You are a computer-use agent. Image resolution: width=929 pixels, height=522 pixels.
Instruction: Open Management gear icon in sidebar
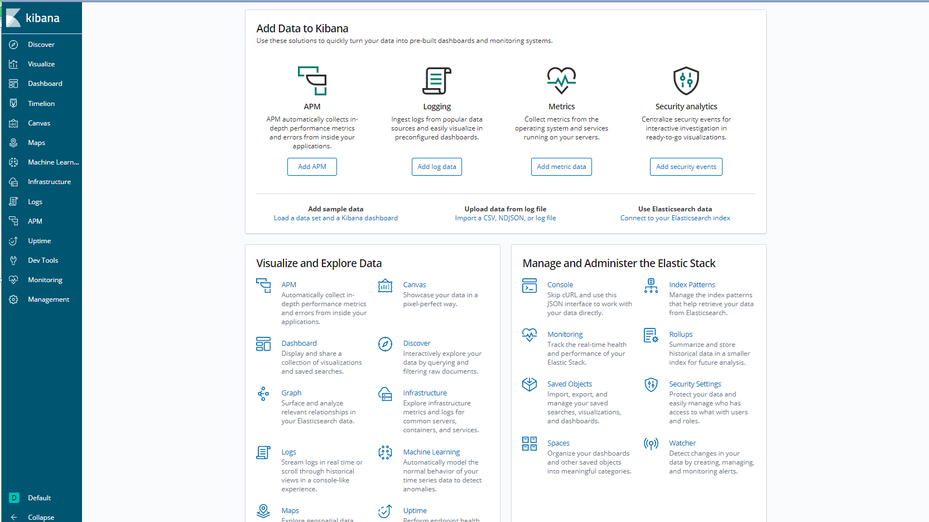coord(14,299)
